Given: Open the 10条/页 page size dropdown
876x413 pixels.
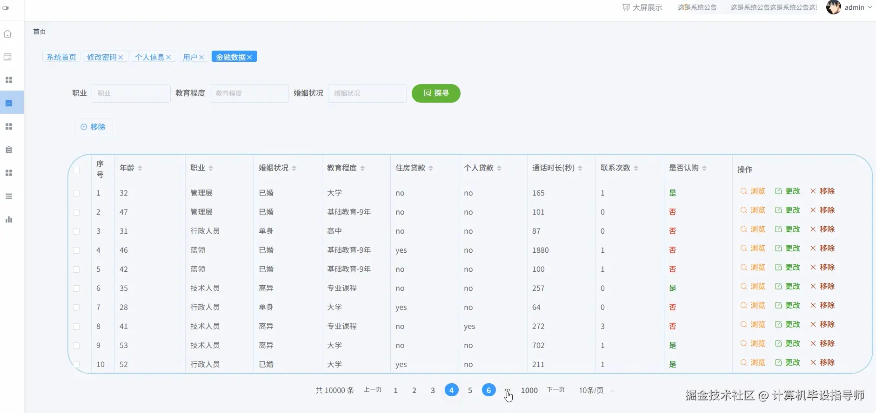Looking at the screenshot, I should [596, 390].
